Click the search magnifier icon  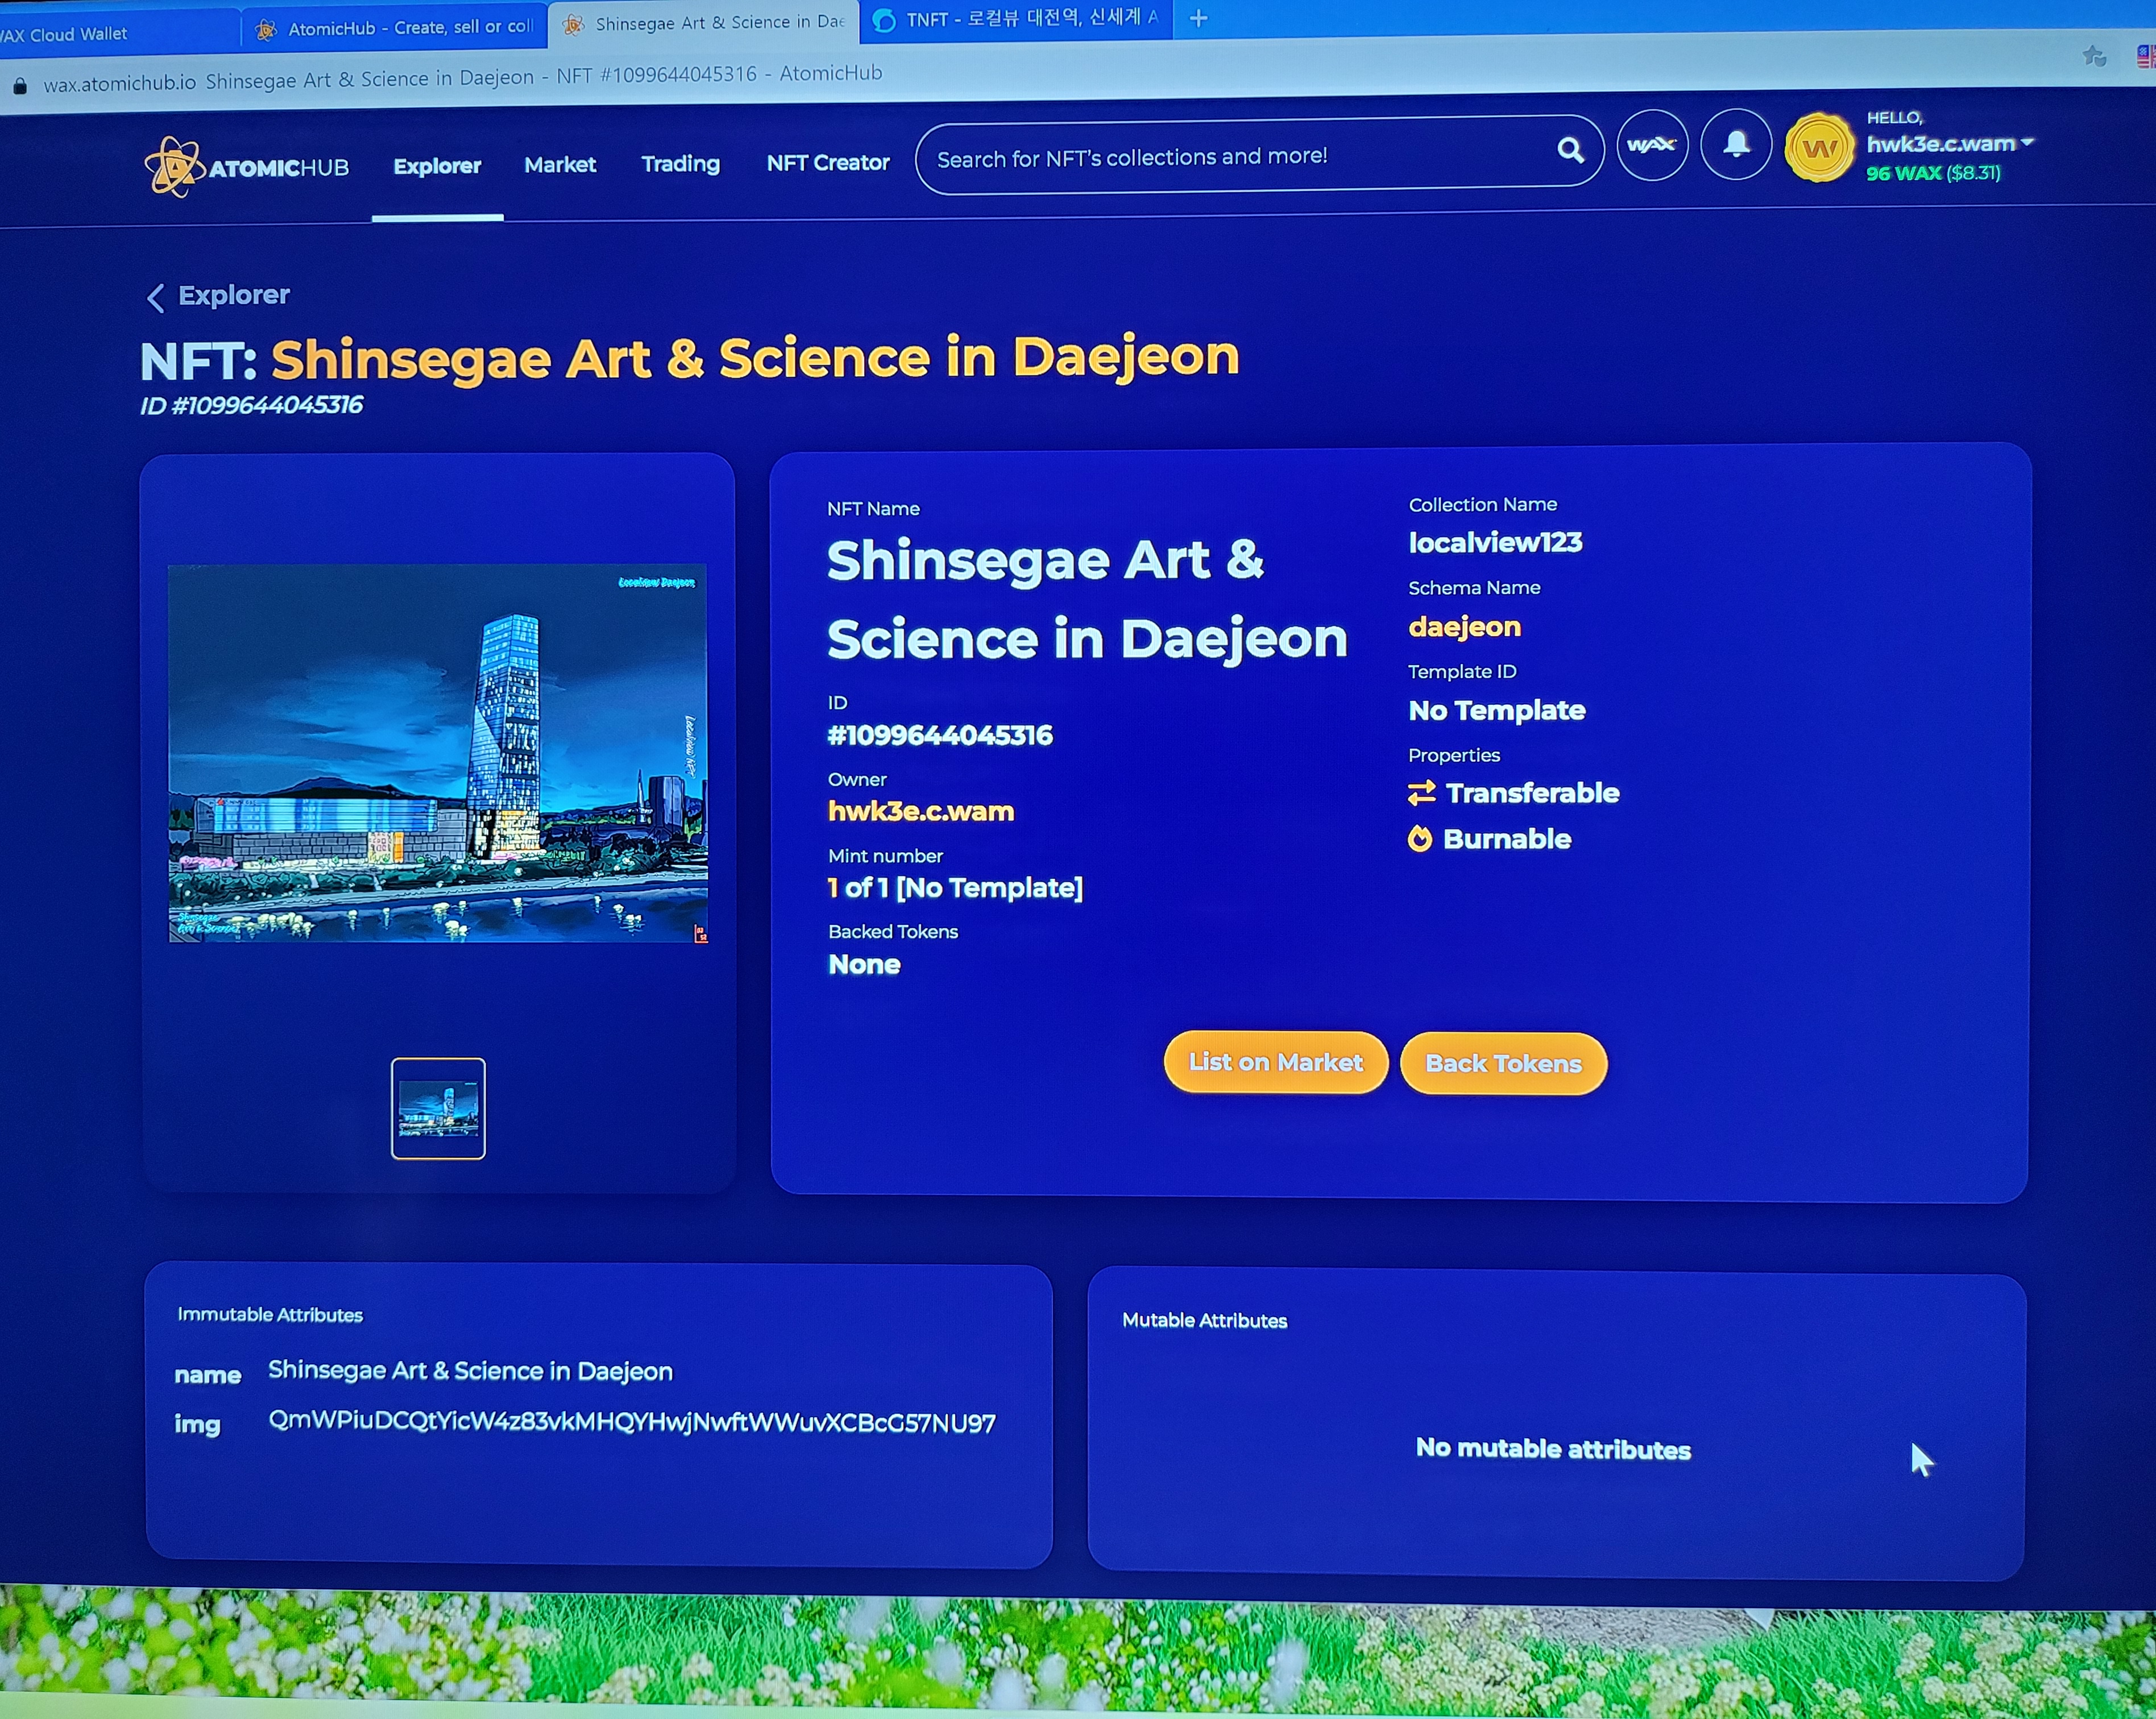coord(1570,151)
